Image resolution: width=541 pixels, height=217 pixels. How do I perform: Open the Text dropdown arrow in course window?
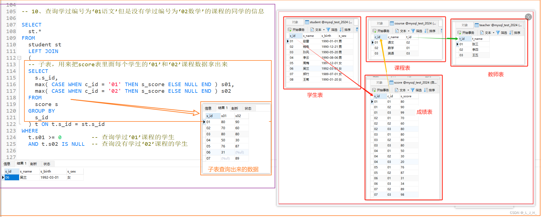pos(409,31)
